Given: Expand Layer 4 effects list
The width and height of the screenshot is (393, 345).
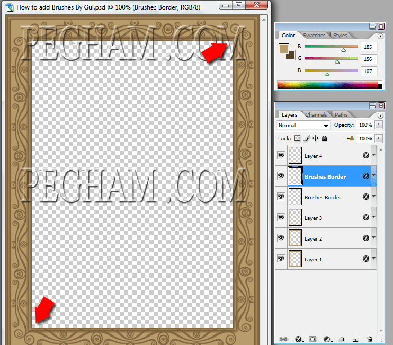Looking at the screenshot, I should coord(374,155).
